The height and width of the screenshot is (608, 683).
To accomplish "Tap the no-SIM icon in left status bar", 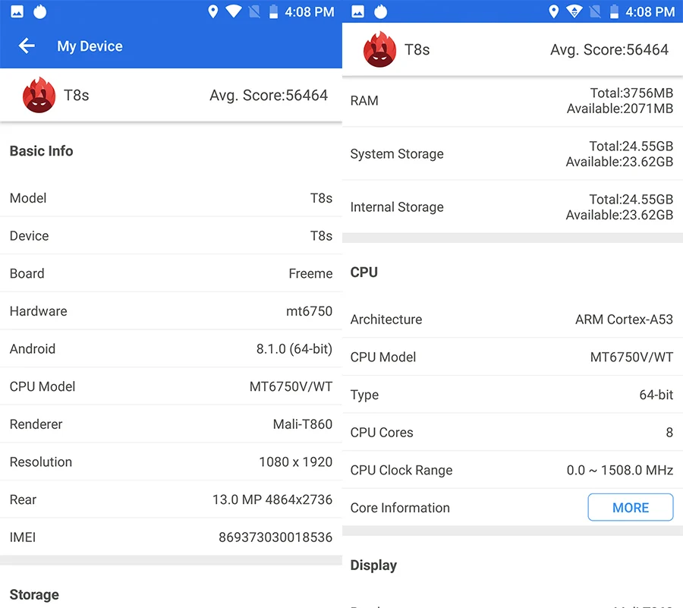I will click(254, 11).
